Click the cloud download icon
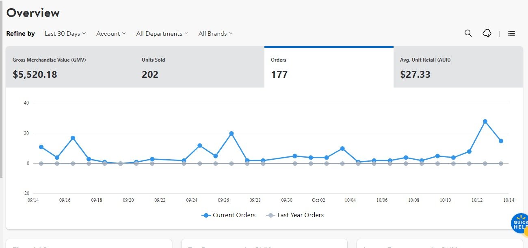Image resolution: width=528 pixels, height=248 pixels. pyautogui.click(x=487, y=33)
